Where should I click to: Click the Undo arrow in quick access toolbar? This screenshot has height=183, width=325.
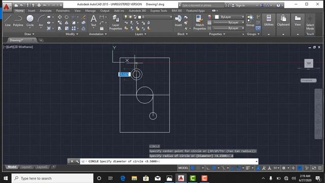click(45, 5)
